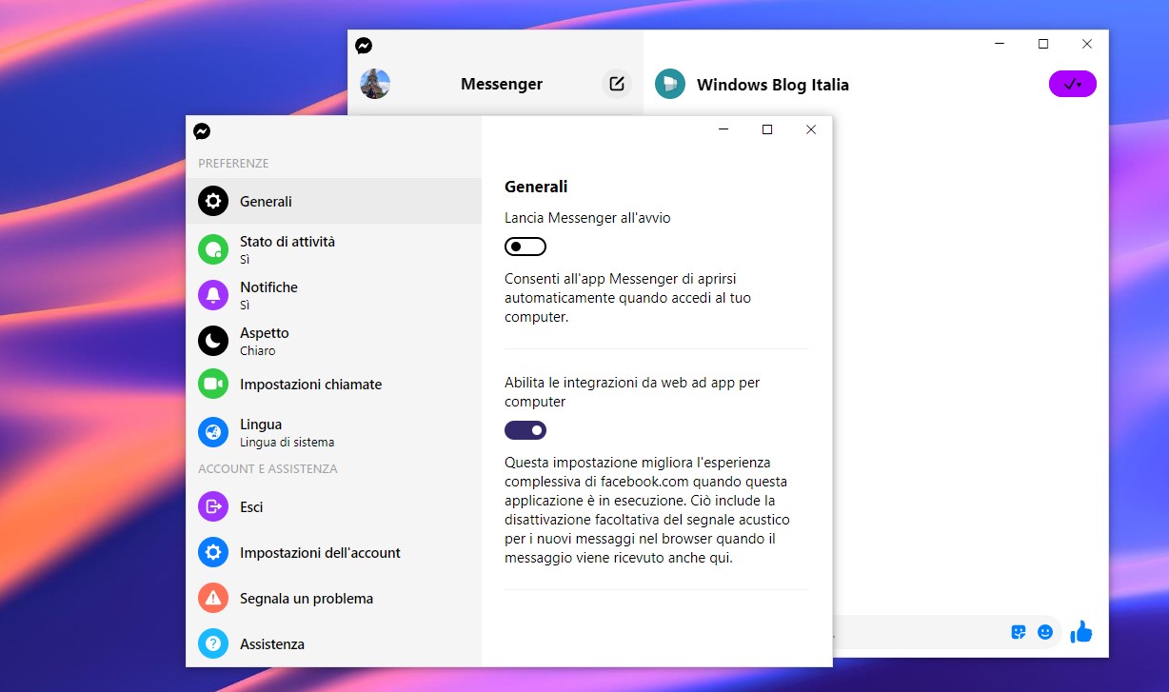Click the Messenger logo in main window
This screenshot has height=692, width=1169.
(364, 45)
